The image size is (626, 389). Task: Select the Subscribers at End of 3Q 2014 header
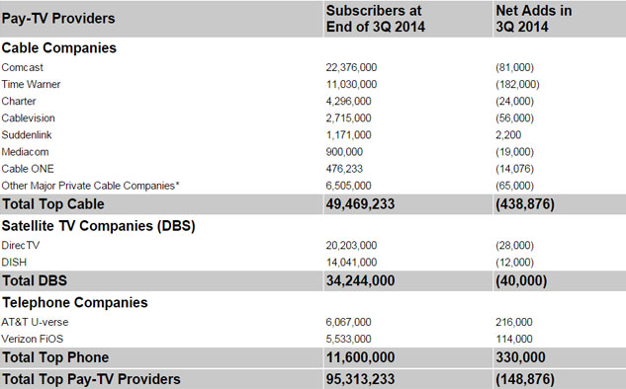375,19
